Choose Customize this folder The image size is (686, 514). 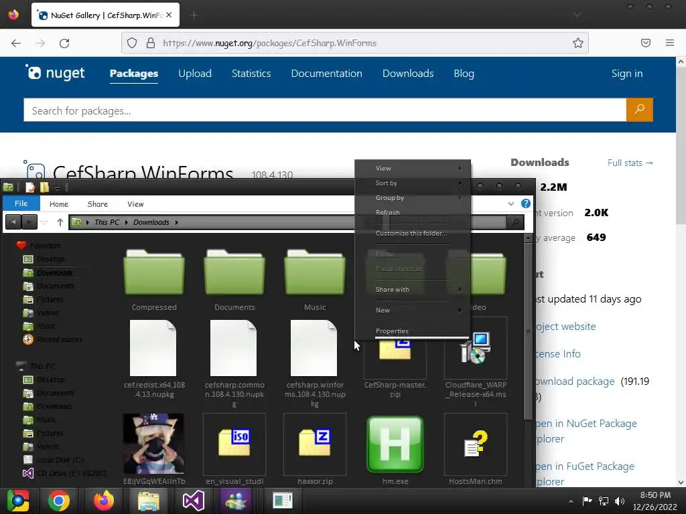(413, 233)
